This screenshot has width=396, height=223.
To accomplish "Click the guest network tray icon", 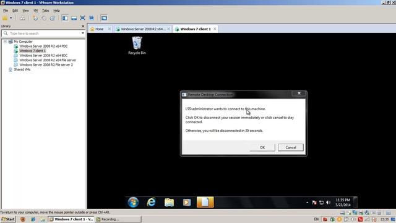I will 321,203.
